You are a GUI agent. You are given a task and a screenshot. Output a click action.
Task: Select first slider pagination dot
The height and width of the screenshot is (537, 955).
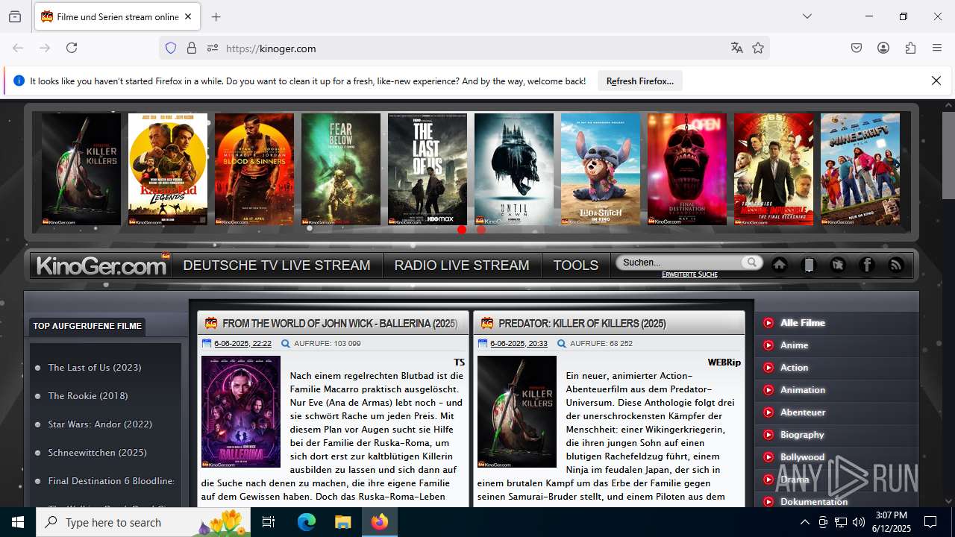coord(462,230)
